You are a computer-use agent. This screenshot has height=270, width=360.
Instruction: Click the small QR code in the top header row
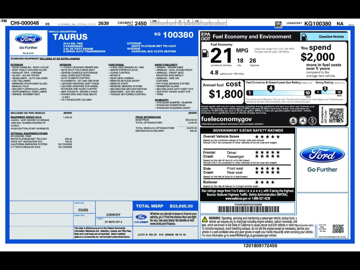[278, 24]
